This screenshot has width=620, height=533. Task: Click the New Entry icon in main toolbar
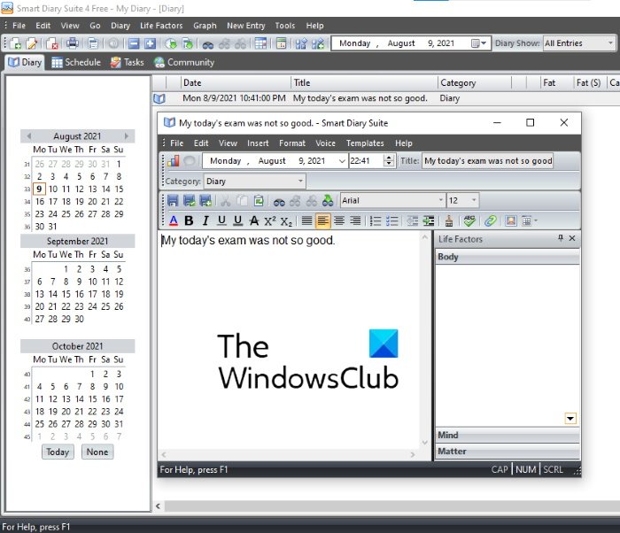click(x=15, y=43)
